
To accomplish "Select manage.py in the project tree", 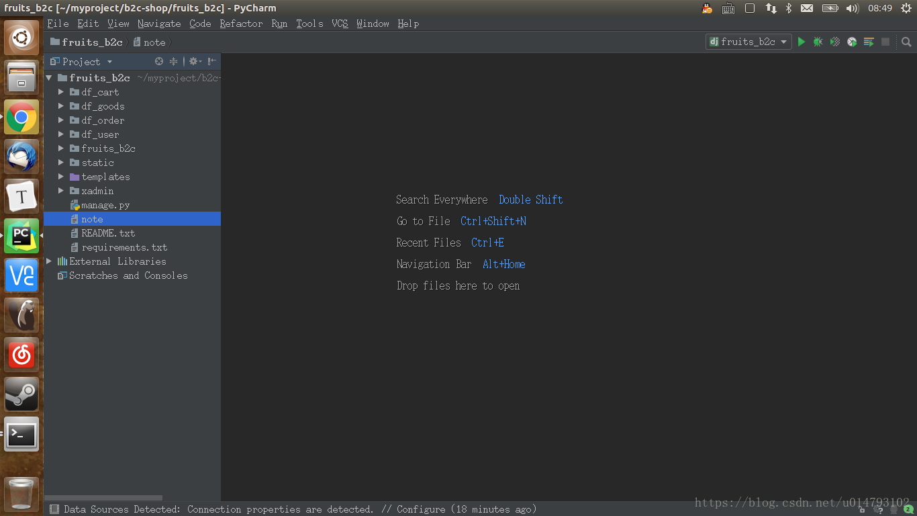I will (x=105, y=205).
